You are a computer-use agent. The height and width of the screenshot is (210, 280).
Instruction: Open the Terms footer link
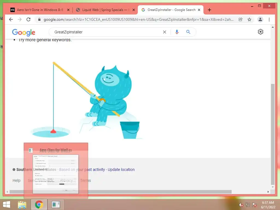click(85, 180)
